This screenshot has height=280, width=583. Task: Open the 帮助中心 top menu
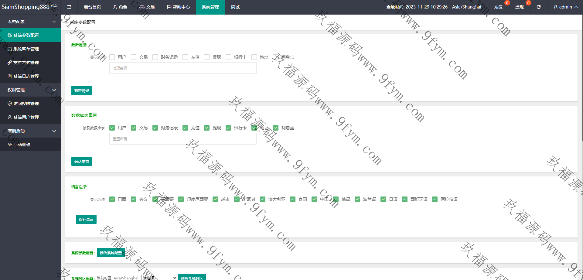(x=178, y=7)
